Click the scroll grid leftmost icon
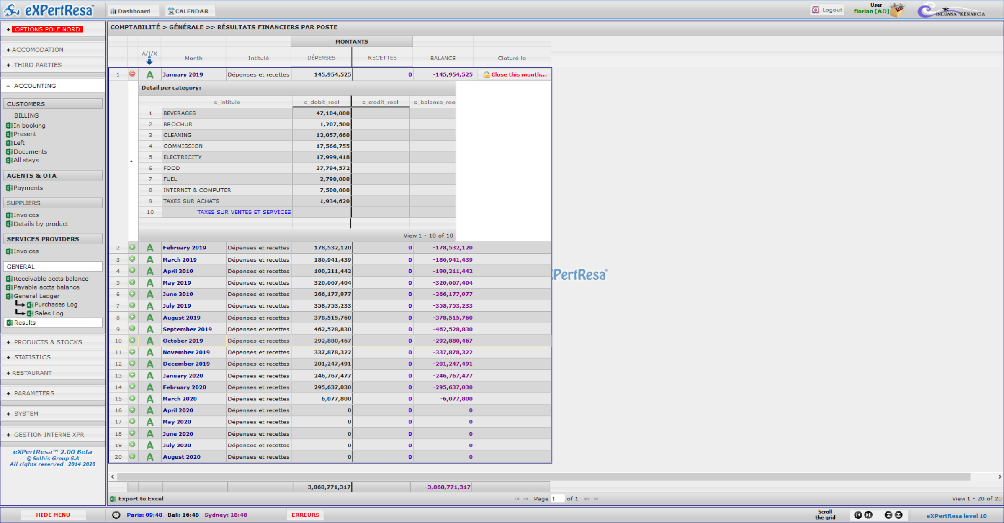 pos(858,515)
